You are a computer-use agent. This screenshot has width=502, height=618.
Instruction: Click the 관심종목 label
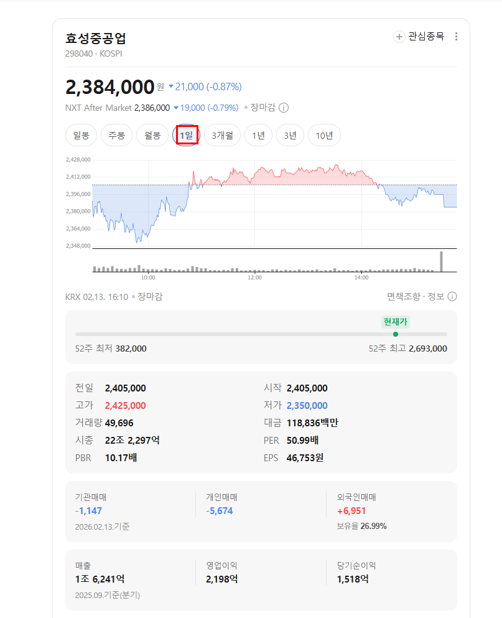(x=426, y=36)
